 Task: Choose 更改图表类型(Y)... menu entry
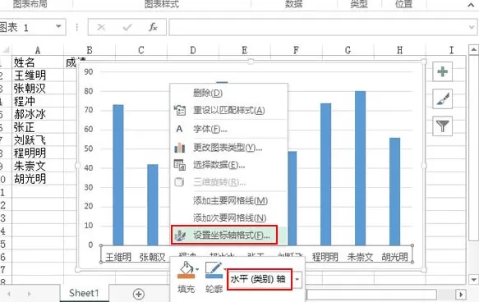tap(228, 148)
